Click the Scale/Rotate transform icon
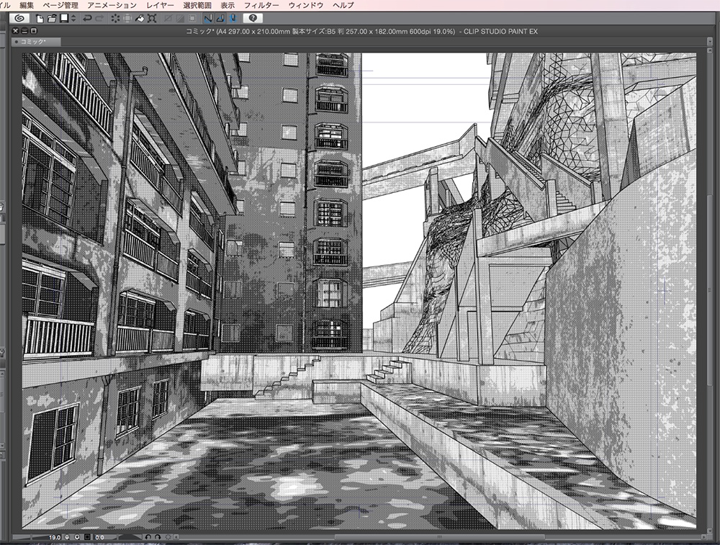 152,19
